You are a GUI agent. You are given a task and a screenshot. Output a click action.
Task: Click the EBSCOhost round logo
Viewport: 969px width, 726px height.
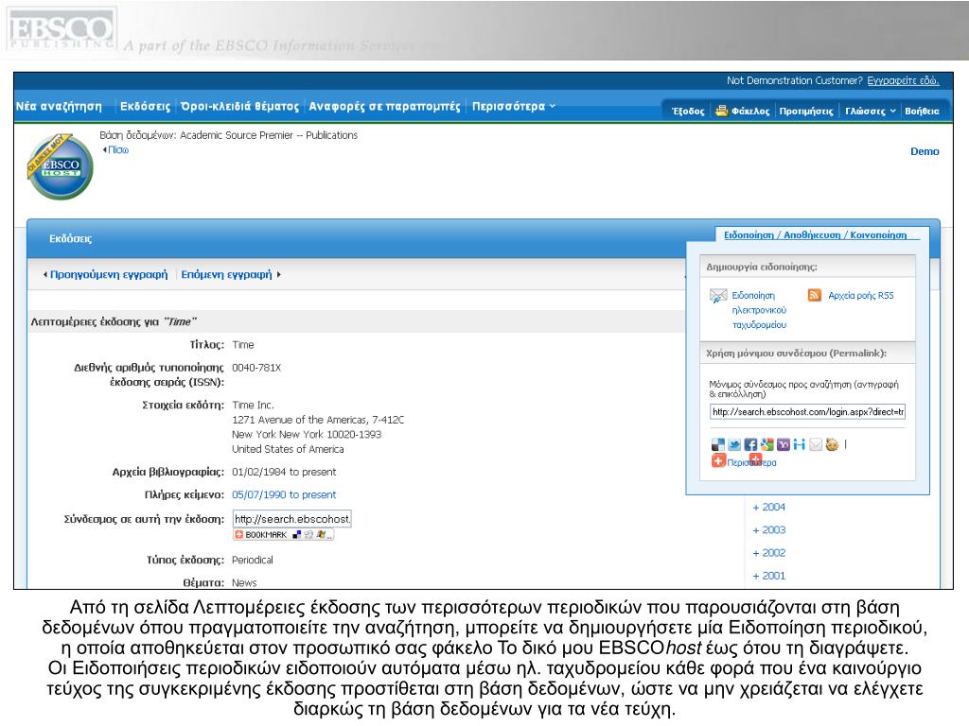pyautogui.click(x=60, y=166)
